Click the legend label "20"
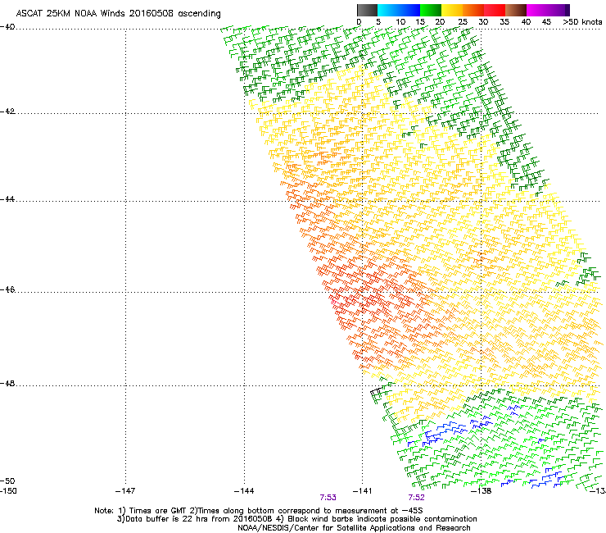Image resolution: width=606 pixels, height=533 pixels. (x=441, y=22)
